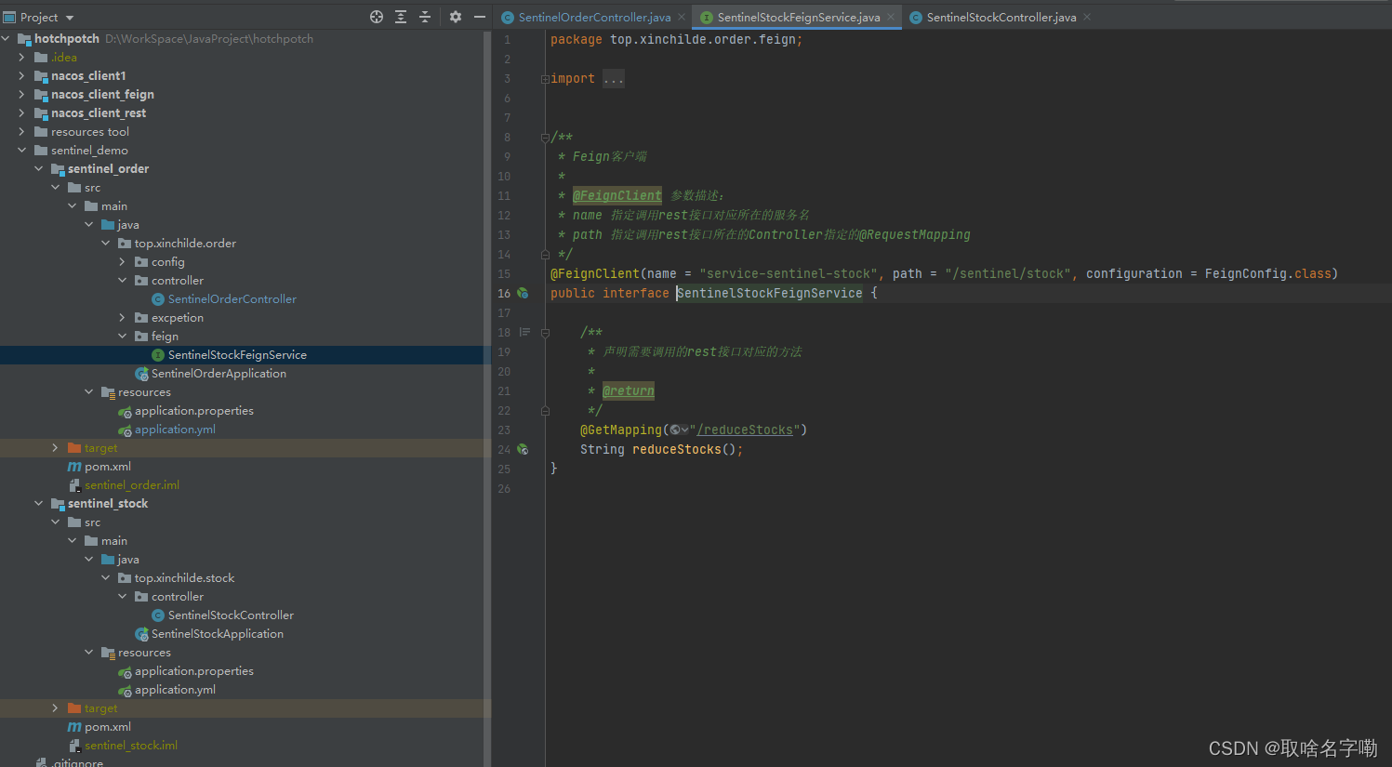Select SentinelOrderController class in tree
The width and height of the screenshot is (1392, 767).
coord(232,298)
